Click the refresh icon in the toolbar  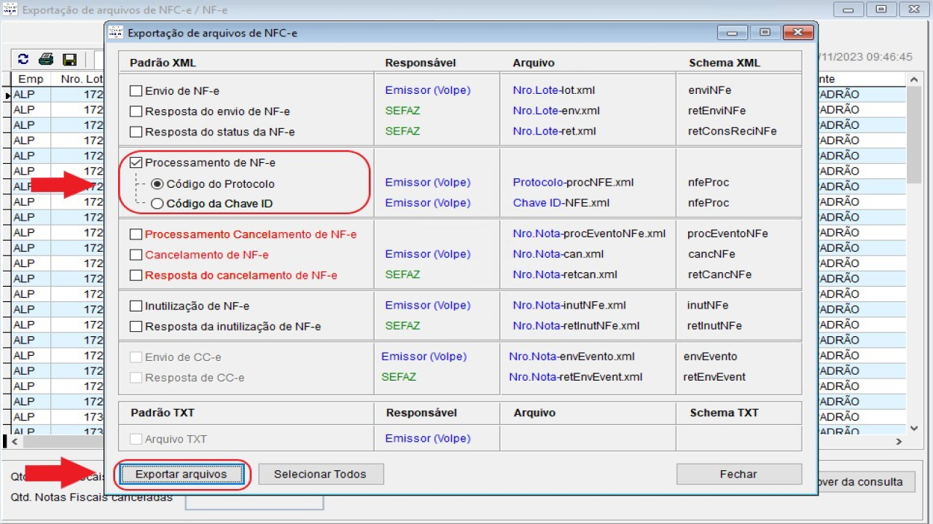tap(23, 60)
